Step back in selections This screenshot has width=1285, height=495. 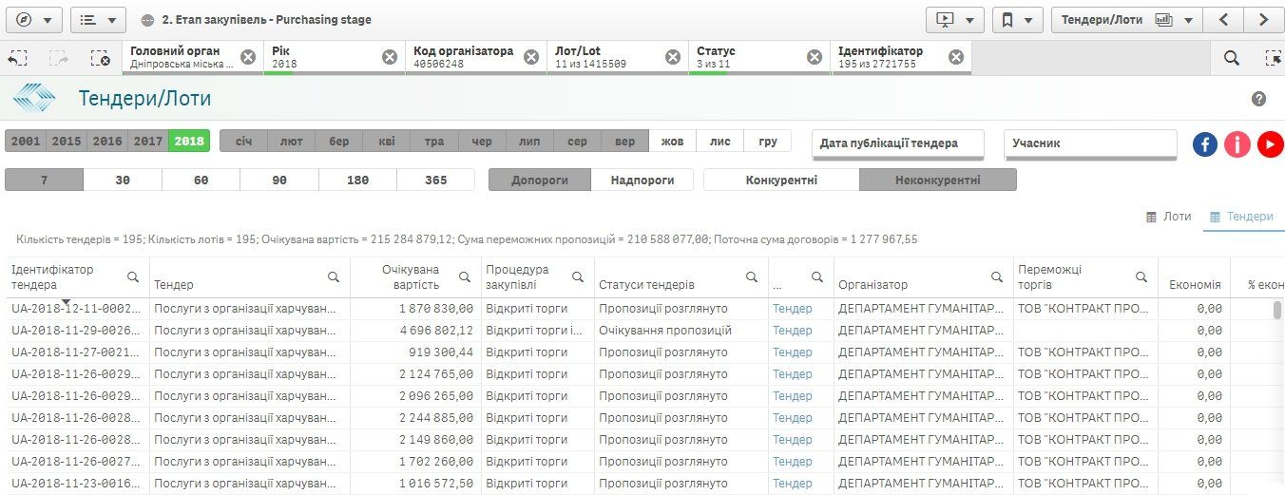[x=17, y=58]
